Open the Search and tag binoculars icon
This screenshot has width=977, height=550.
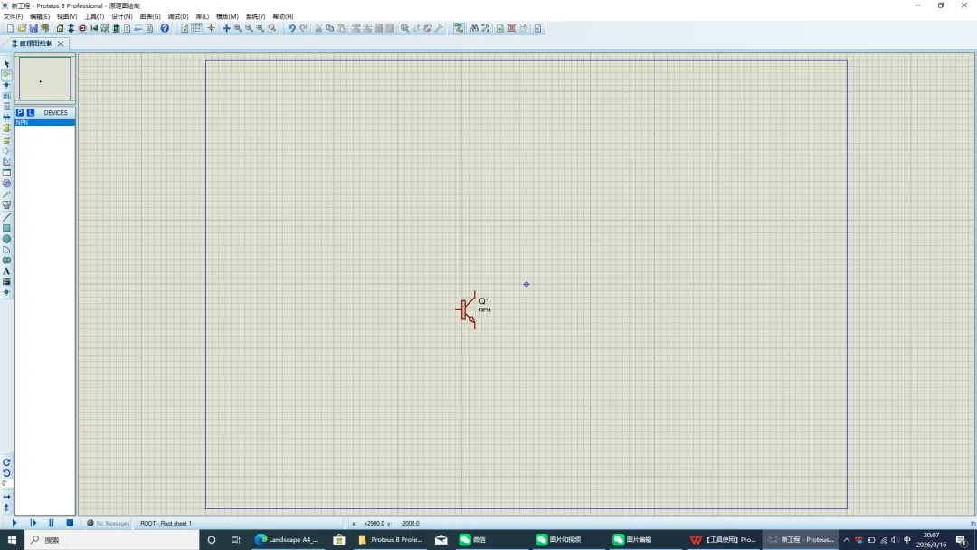pyautogui.click(x=474, y=28)
